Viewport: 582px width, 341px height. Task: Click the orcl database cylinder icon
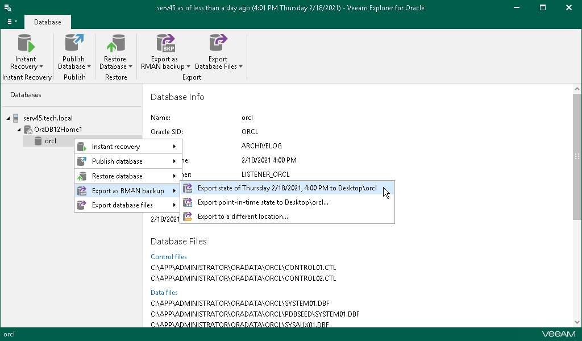pyautogui.click(x=38, y=141)
